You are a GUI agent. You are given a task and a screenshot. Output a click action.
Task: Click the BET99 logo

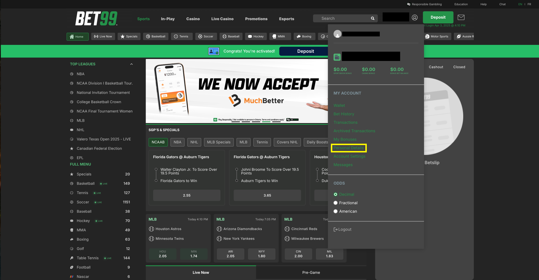tap(96, 19)
